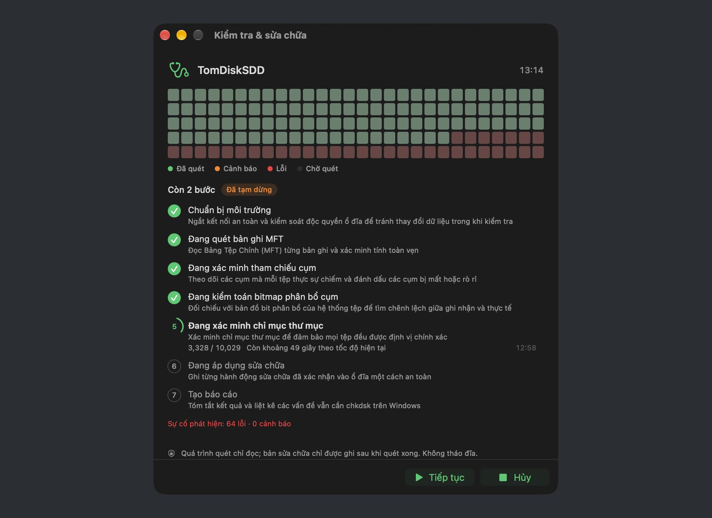Select the Cảnh báo legend item
This screenshot has height=518, width=712.
pos(236,168)
